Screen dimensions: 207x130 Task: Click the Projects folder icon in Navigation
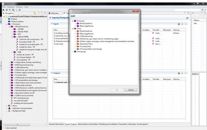pyautogui.click(x=9, y=19)
